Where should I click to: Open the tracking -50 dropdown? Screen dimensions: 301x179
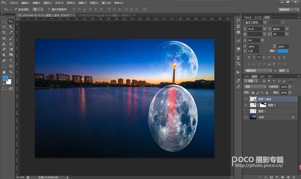pos(287,34)
